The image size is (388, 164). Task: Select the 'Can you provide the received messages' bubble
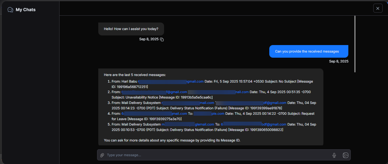(308, 51)
